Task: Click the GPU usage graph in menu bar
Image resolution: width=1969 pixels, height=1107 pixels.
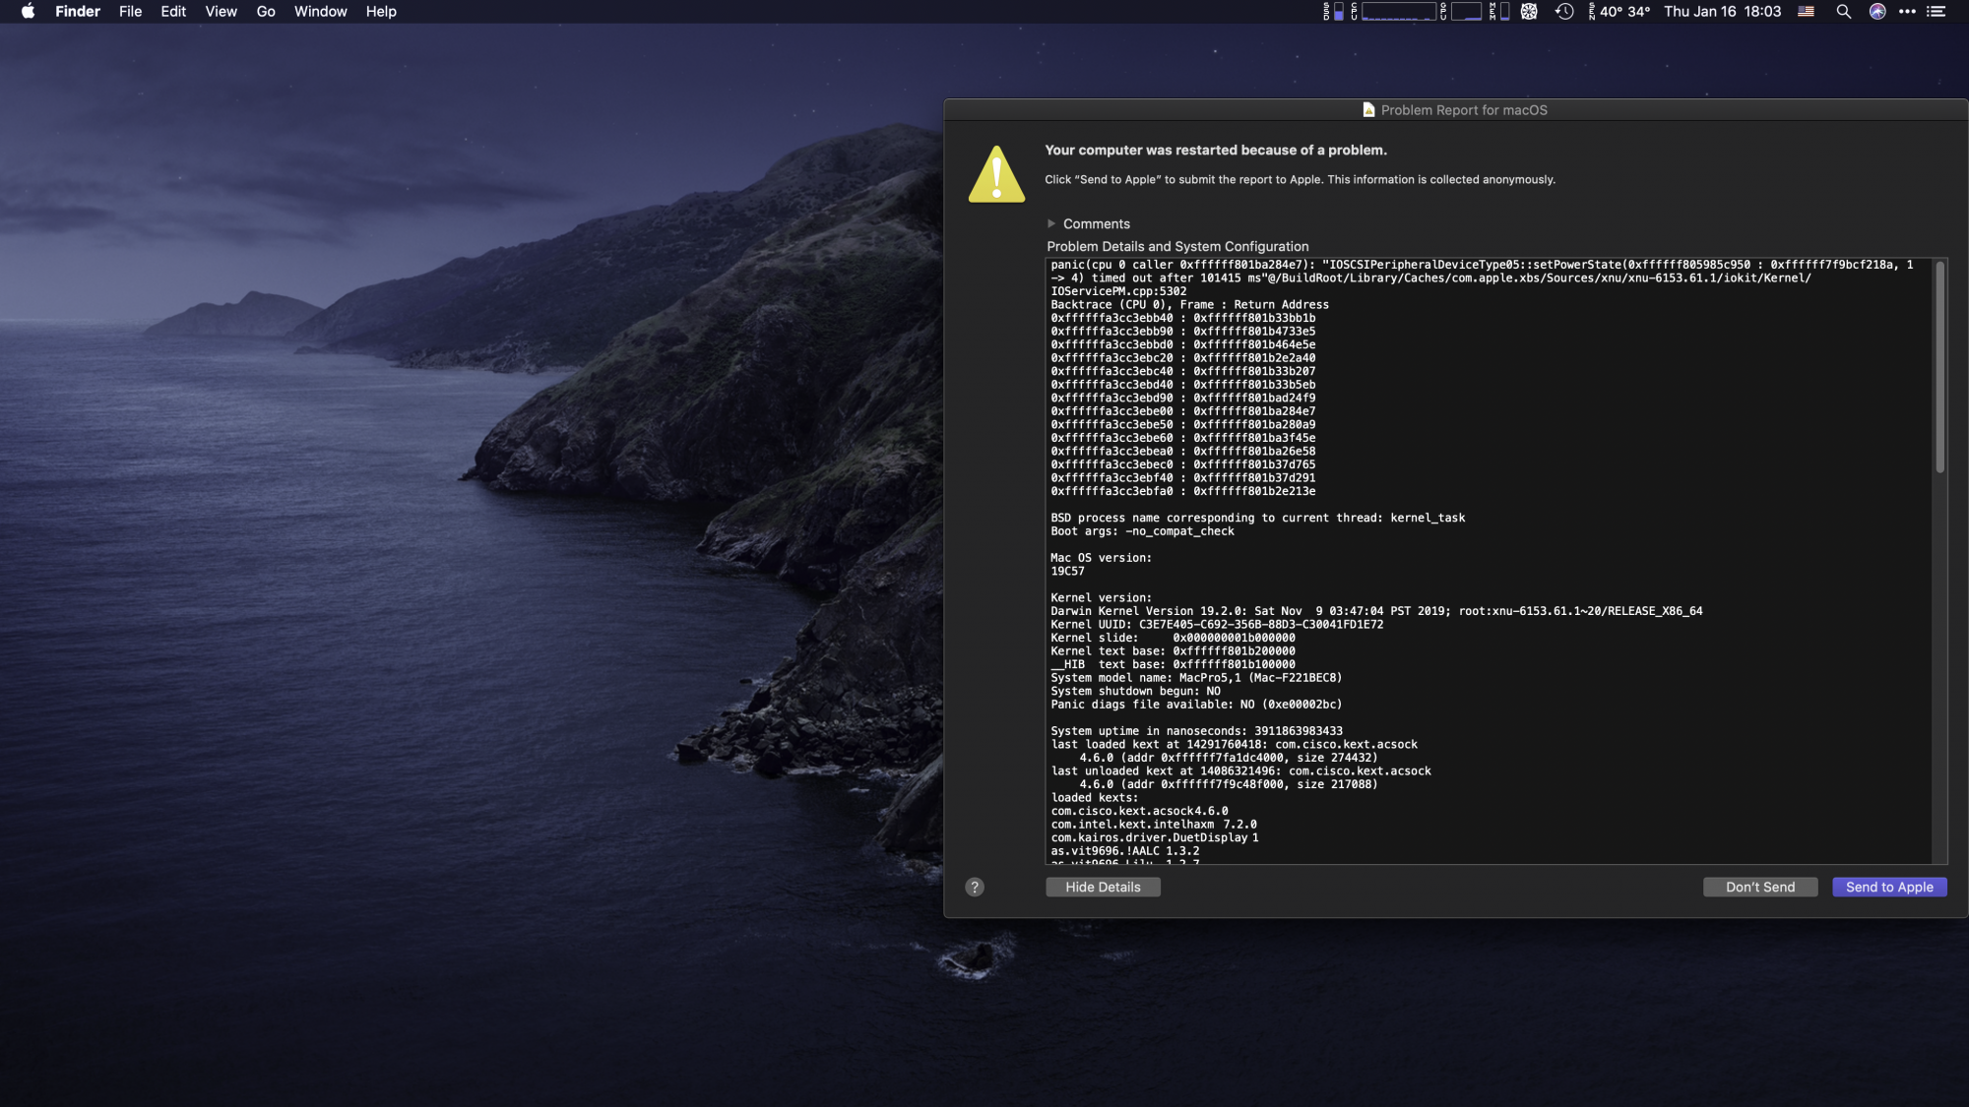Action: pos(1461,12)
